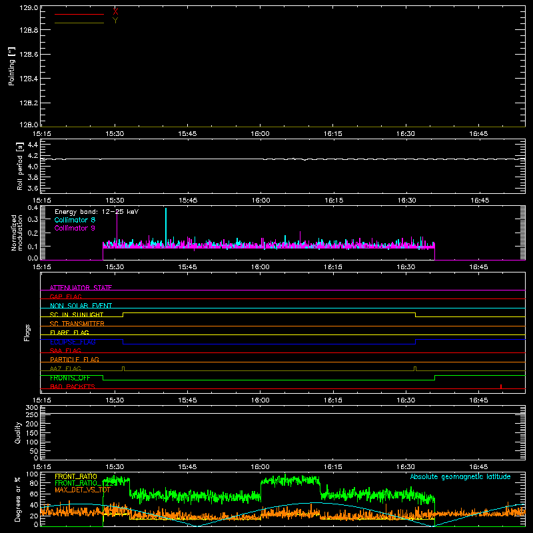This screenshot has height=533, width=533.
Task: Click the 250 tick in Quality panel
Action: (31, 415)
